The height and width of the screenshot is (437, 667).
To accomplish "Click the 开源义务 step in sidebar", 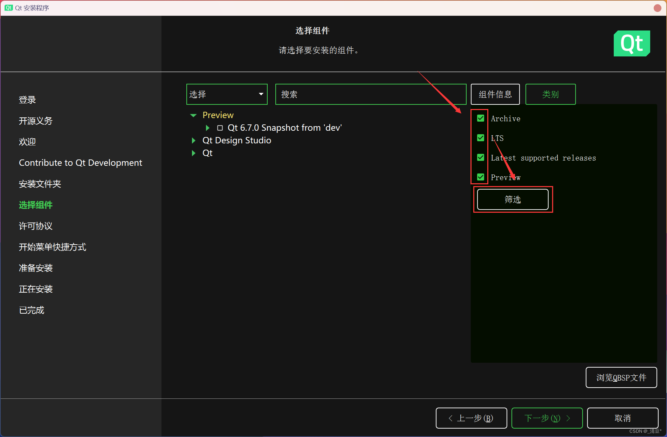I will click(36, 121).
